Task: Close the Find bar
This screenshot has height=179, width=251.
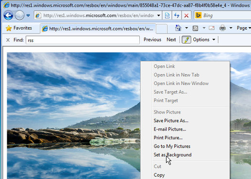Action: point(8,40)
